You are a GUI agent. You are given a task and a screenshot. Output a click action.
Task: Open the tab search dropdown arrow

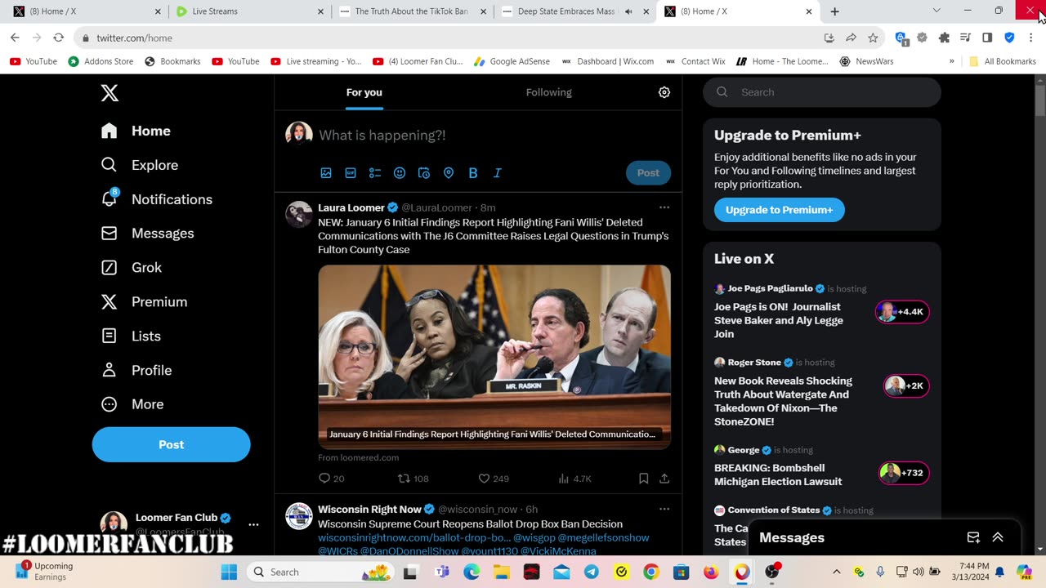coord(936,11)
